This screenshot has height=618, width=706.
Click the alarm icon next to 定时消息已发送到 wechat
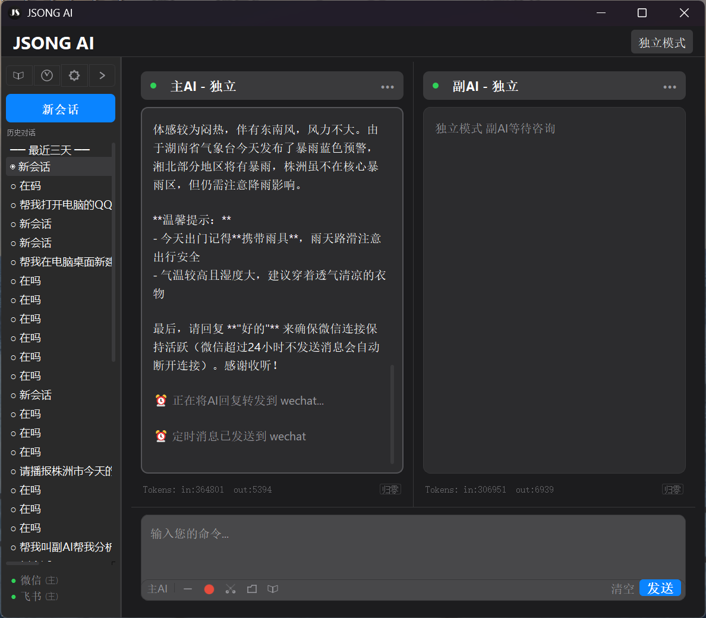tap(160, 436)
